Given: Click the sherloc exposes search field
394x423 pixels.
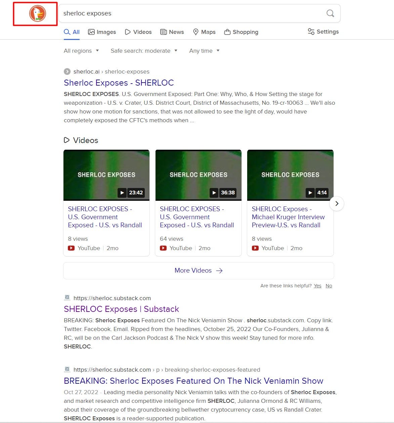Looking at the screenshot, I should [200, 13].
